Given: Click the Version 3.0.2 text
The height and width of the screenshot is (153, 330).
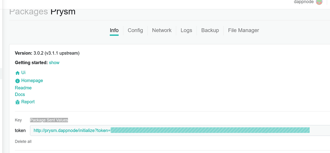Looking at the screenshot, I should [47, 53].
